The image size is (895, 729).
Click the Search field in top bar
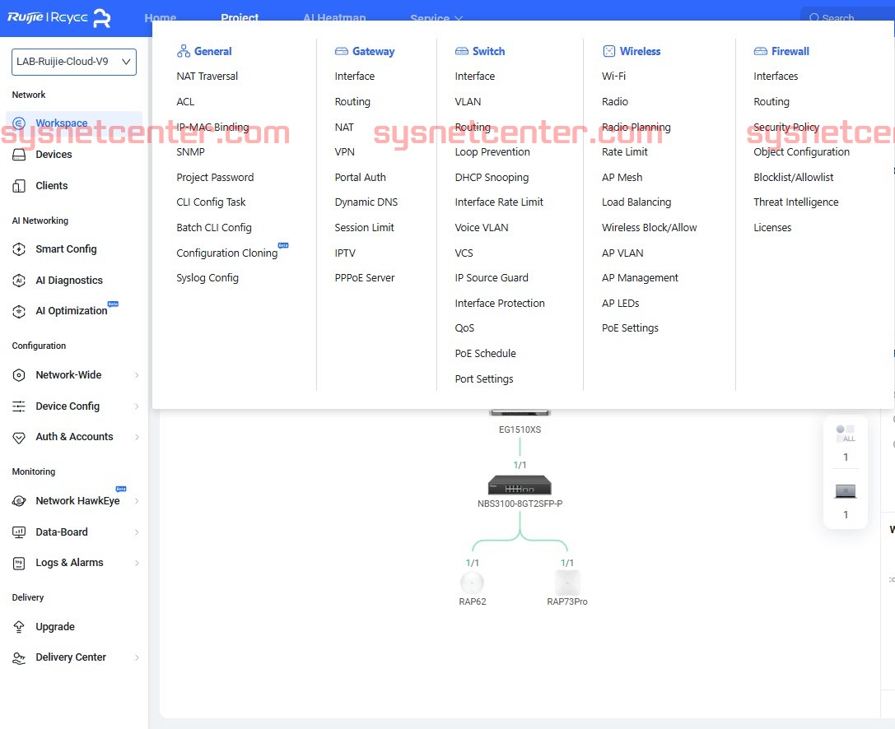pyautogui.click(x=847, y=17)
